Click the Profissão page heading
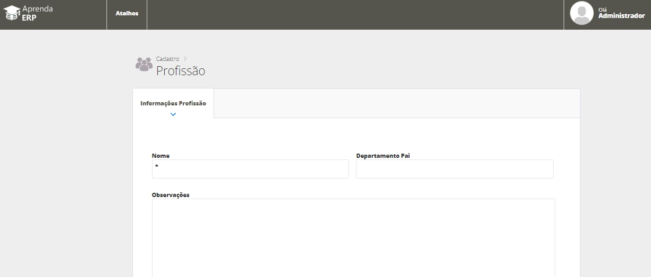The height and width of the screenshot is (277, 651). coord(181,71)
